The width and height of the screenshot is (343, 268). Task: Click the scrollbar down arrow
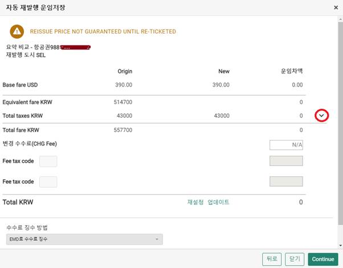point(340,245)
